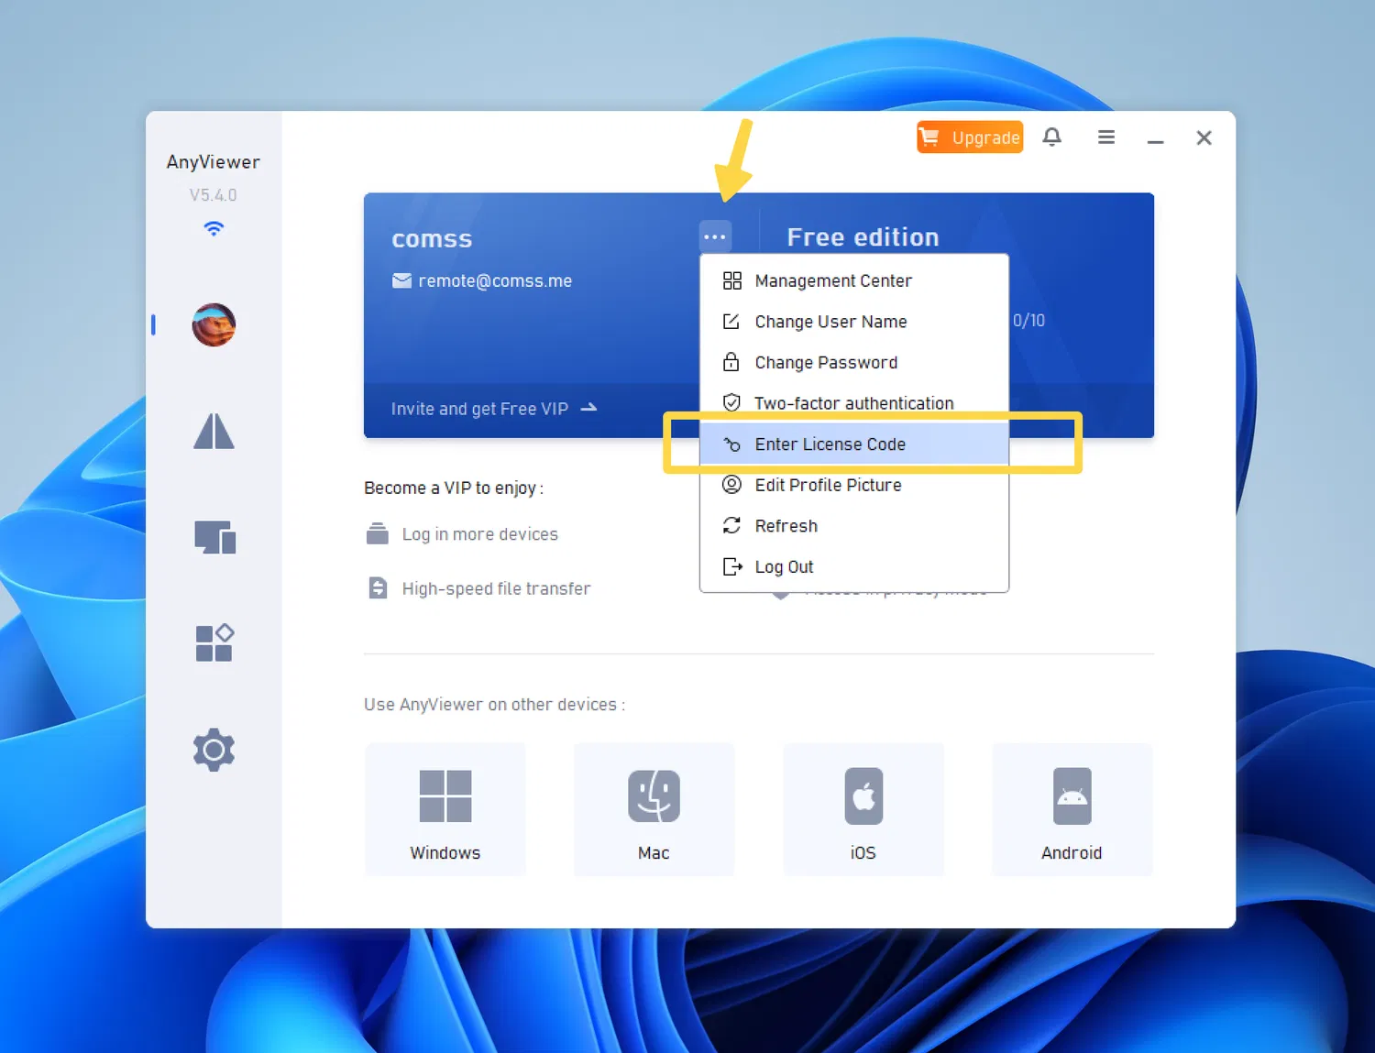Click the Edit Profile Picture person icon
Screen dimensions: 1375x1053
tap(731, 485)
